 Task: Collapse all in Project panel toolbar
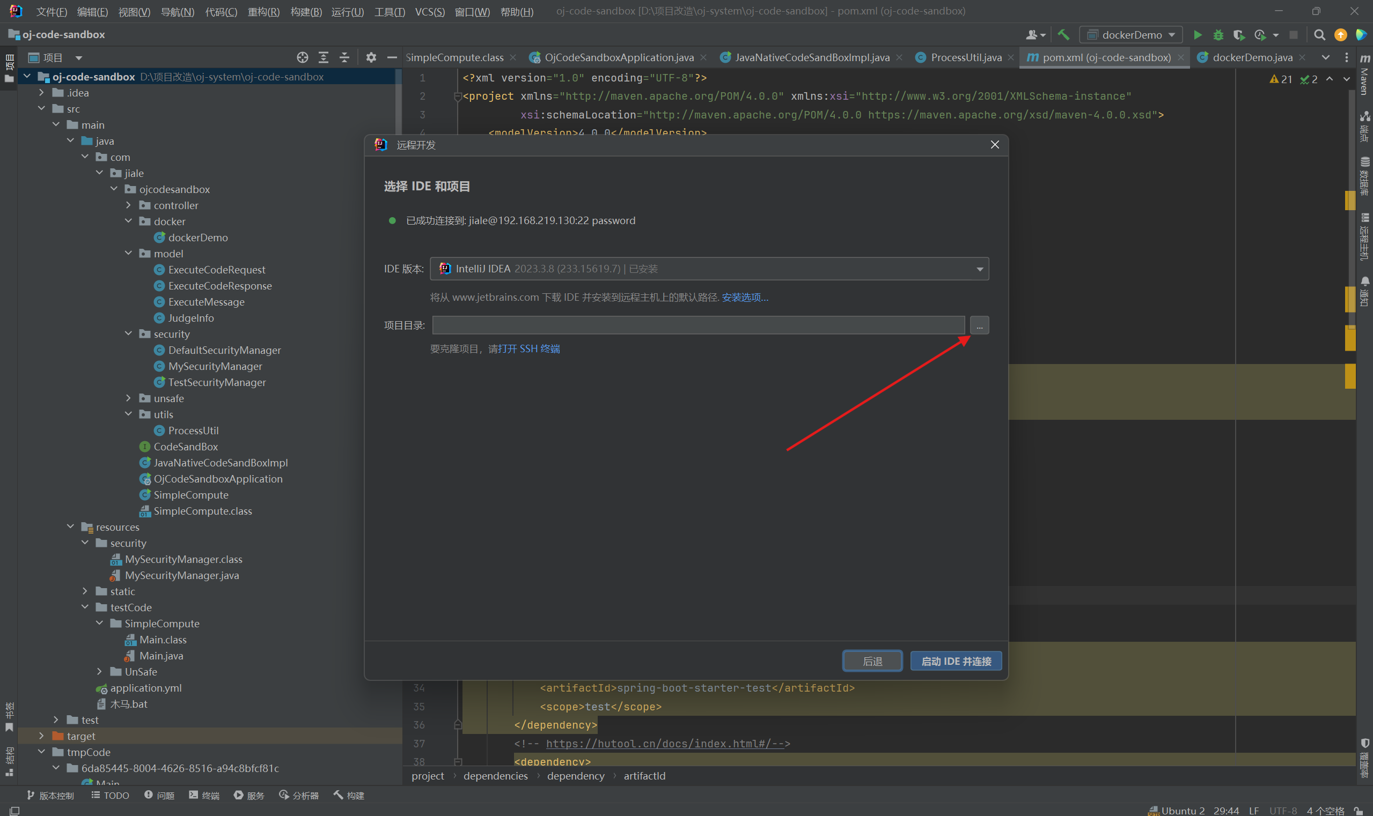(344, 57)
